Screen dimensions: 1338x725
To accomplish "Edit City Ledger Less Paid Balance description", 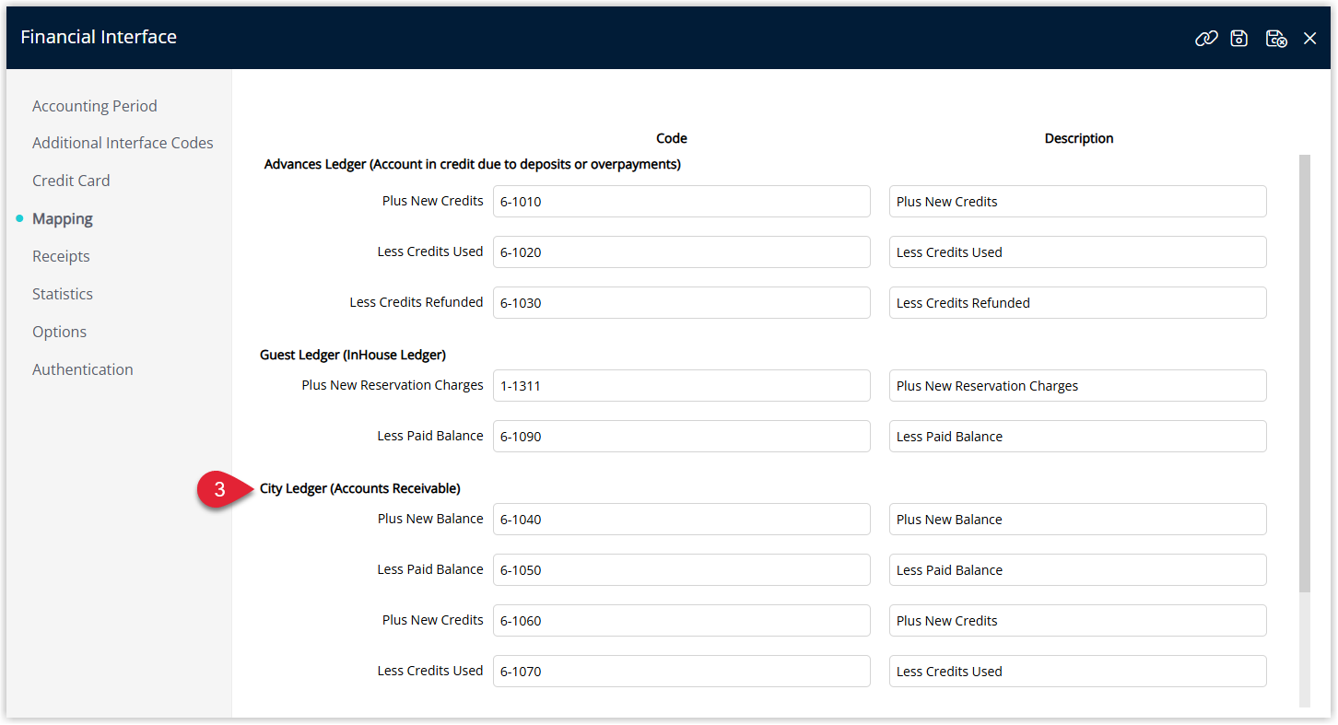I will (1077, 570).
